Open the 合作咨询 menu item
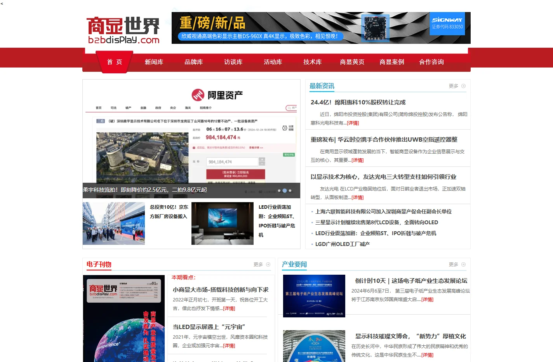 click(x=431, y=62)
